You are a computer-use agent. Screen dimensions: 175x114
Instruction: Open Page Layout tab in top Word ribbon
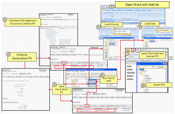point(121,10)
